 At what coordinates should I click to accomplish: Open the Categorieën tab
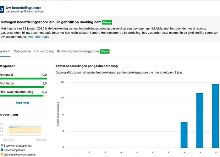[x=22, y=51]
